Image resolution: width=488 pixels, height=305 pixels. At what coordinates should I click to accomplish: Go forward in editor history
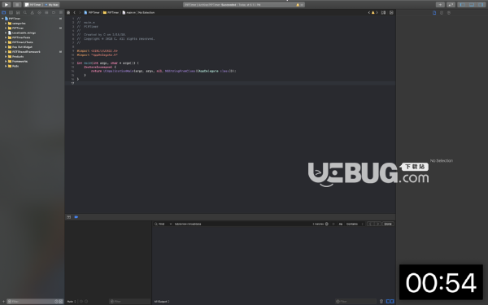(x=80, y=12)
